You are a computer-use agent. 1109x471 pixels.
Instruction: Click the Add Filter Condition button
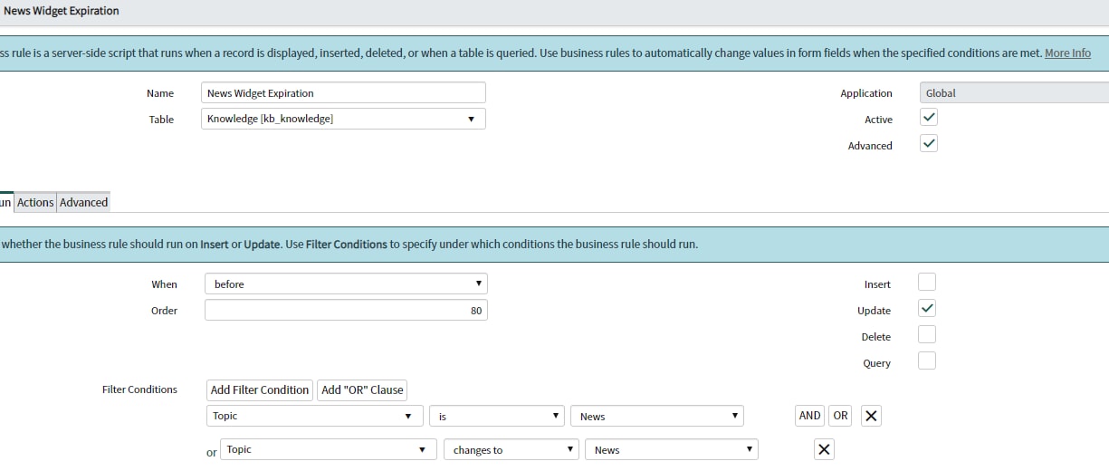pos(260,389)
